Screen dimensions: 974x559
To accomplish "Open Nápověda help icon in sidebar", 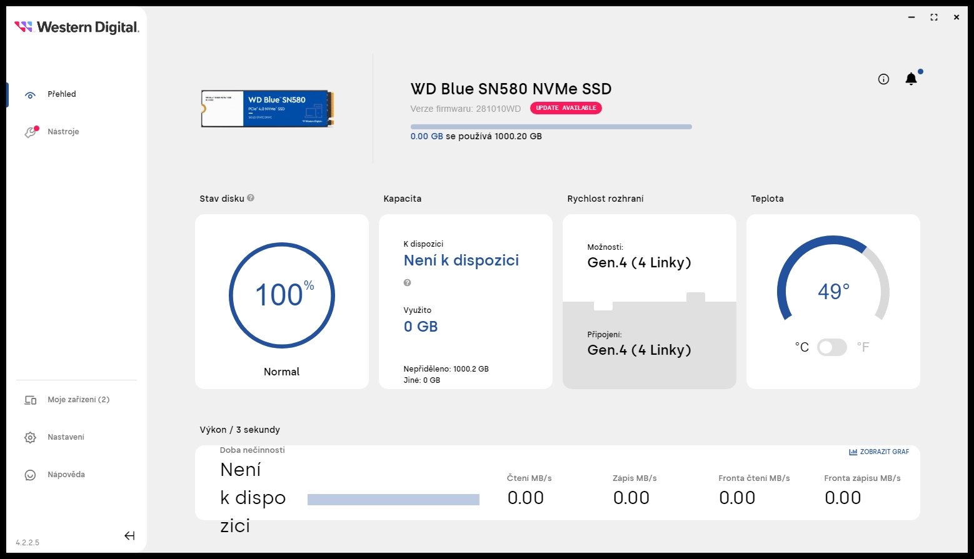I will tap(30, 475).
